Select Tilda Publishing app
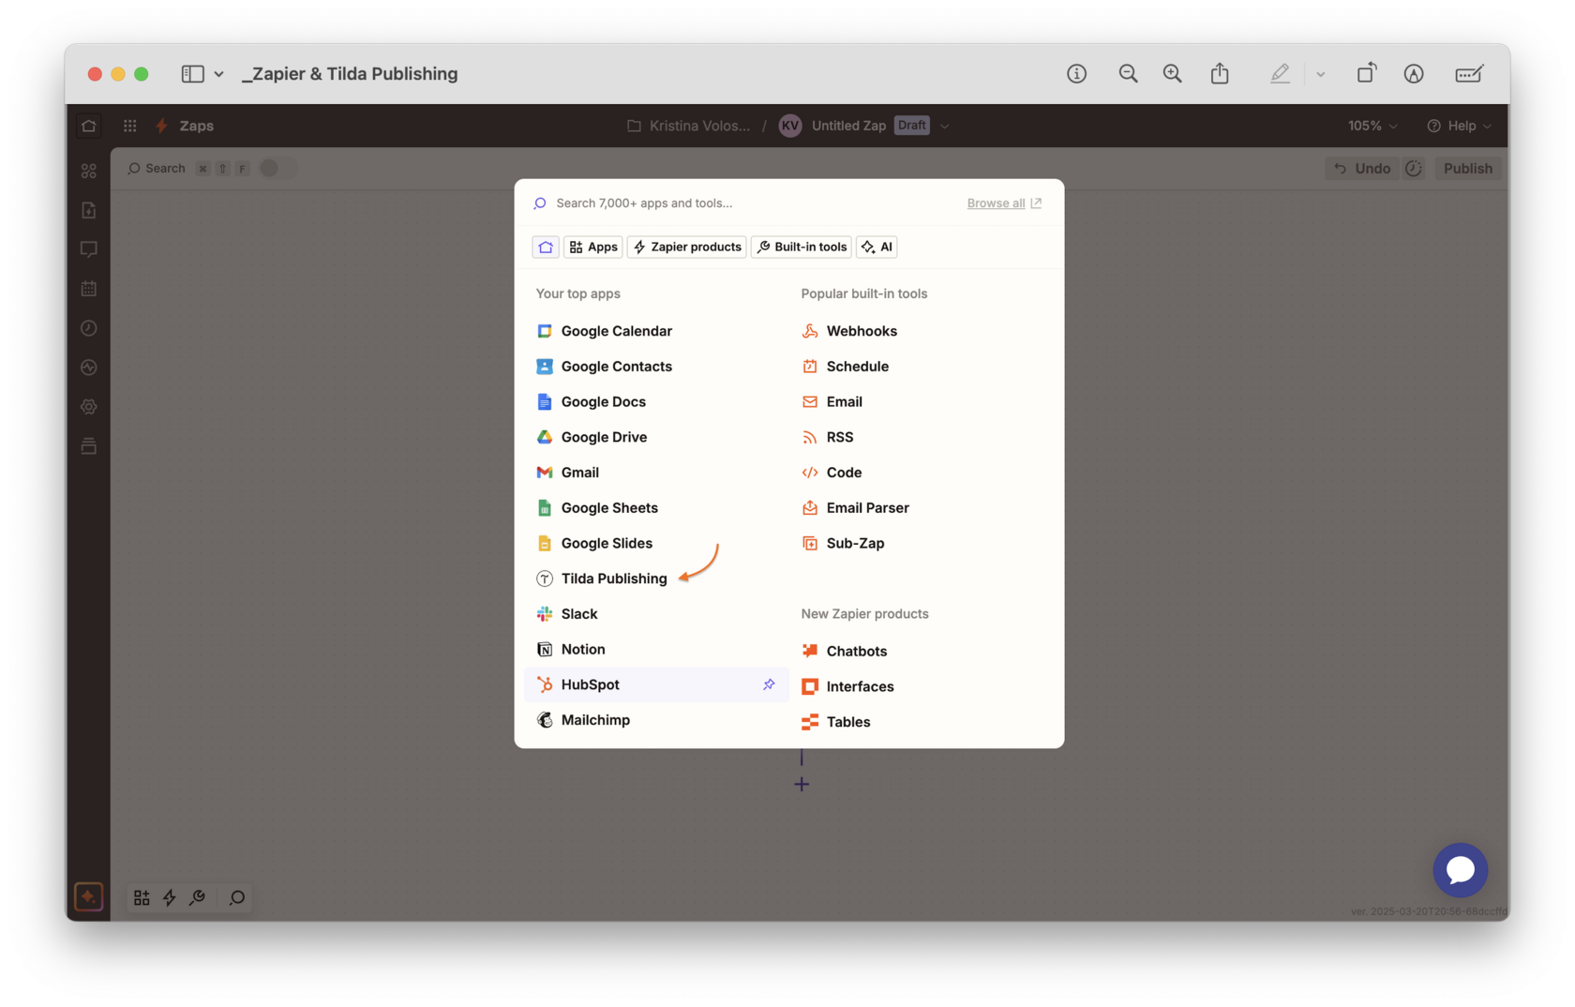The image size is (1575, 1007). [656, 579]
